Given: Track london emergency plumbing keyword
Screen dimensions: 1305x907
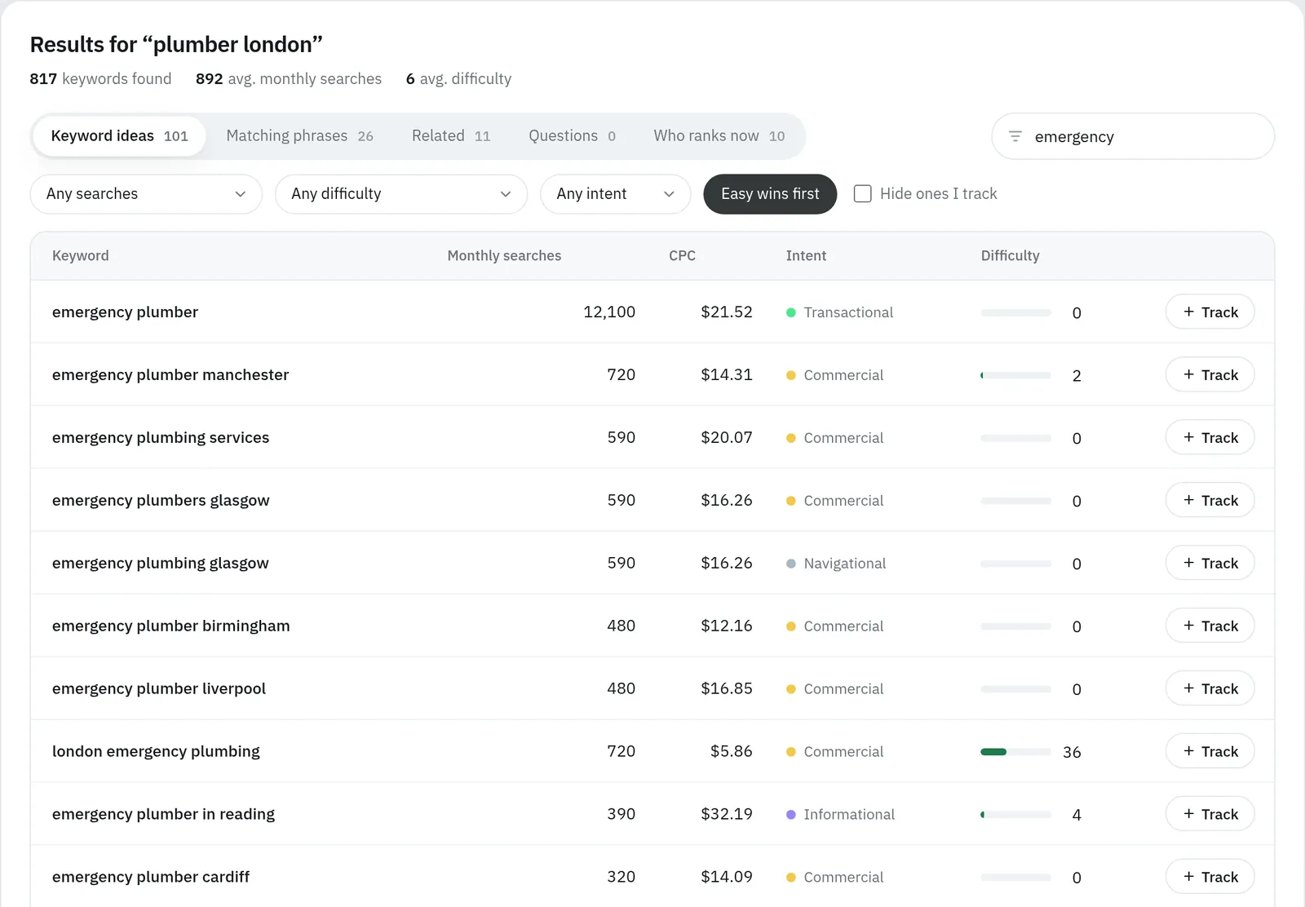Looking at the screenshot, I should pos(1210,751).
